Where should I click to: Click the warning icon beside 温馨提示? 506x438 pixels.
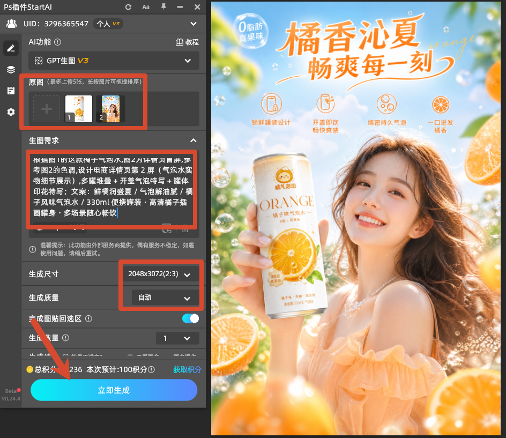[x=33, y=249]
